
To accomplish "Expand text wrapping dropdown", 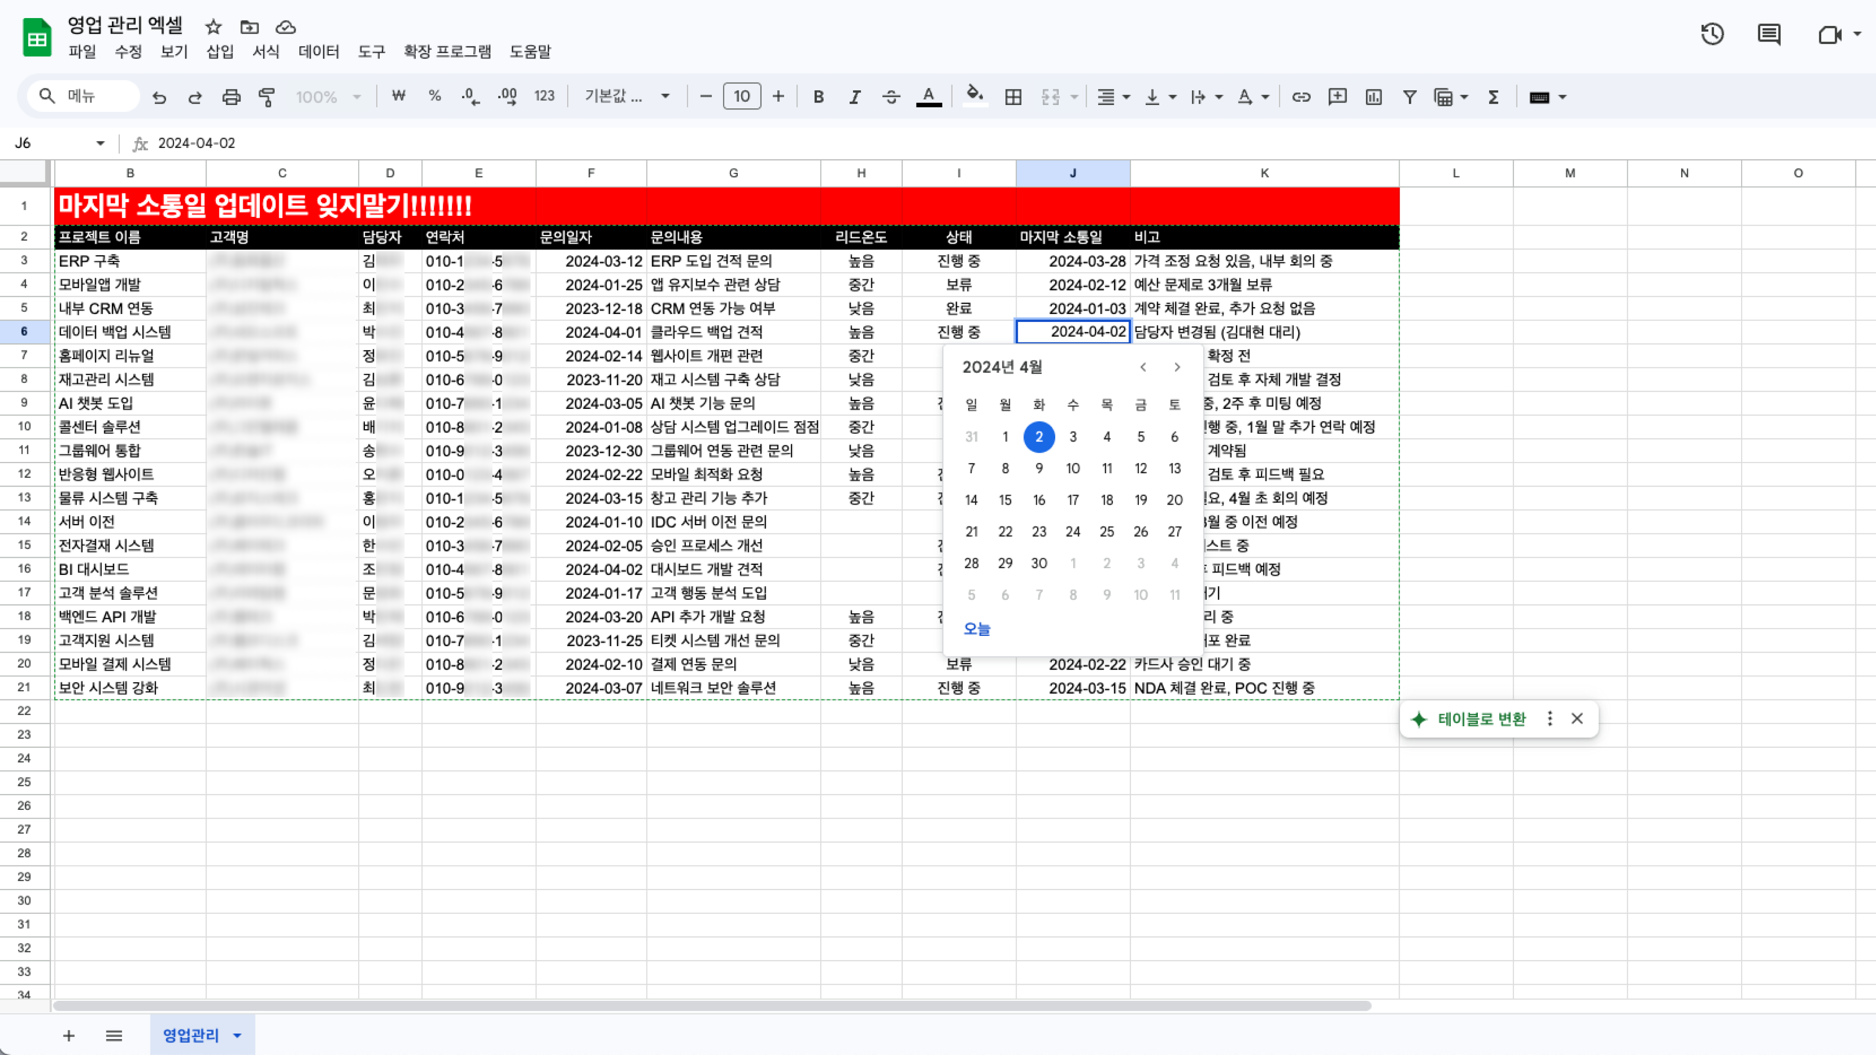I will pos(1219,97).
